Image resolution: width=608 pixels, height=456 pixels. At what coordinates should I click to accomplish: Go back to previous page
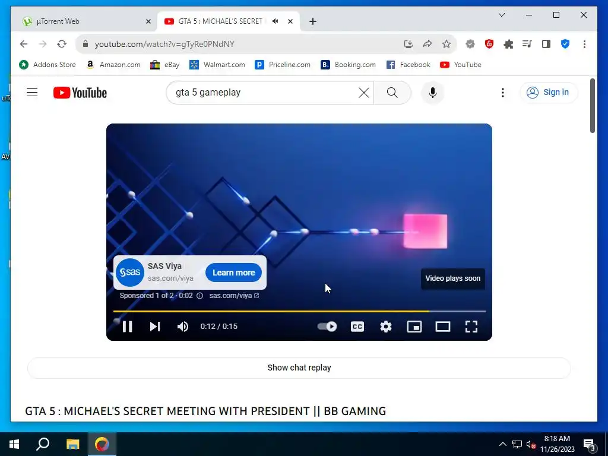24,44
